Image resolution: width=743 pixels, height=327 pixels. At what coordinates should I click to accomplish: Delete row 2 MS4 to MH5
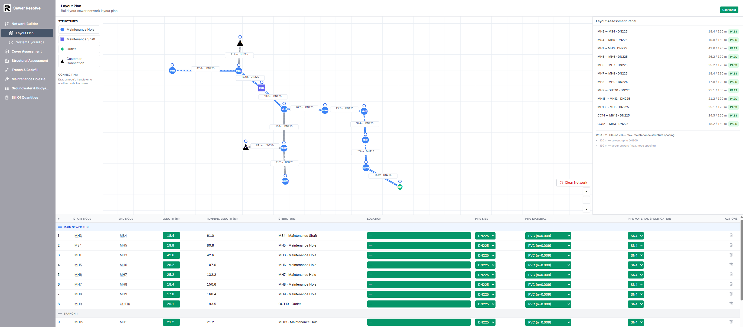731,245
